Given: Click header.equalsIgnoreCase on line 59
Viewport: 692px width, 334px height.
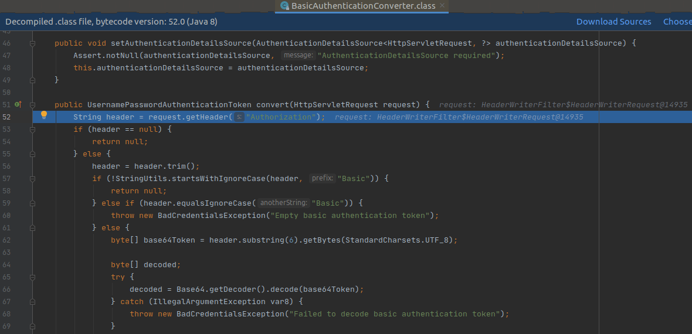Looking at the screenshot, I should [x=198, y=203].
